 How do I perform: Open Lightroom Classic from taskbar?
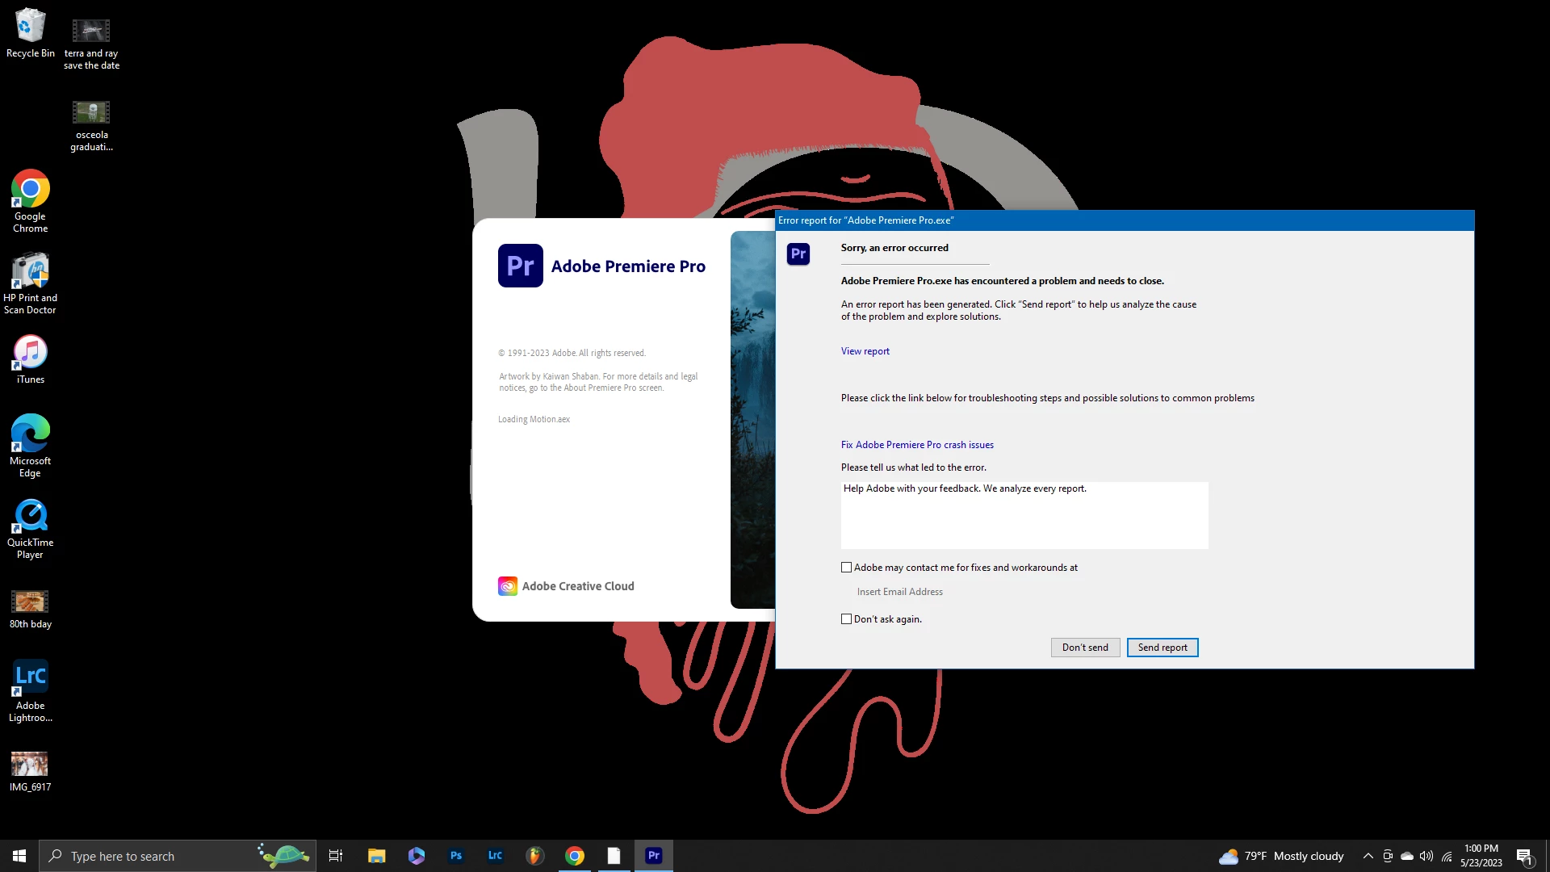(496, 856)
